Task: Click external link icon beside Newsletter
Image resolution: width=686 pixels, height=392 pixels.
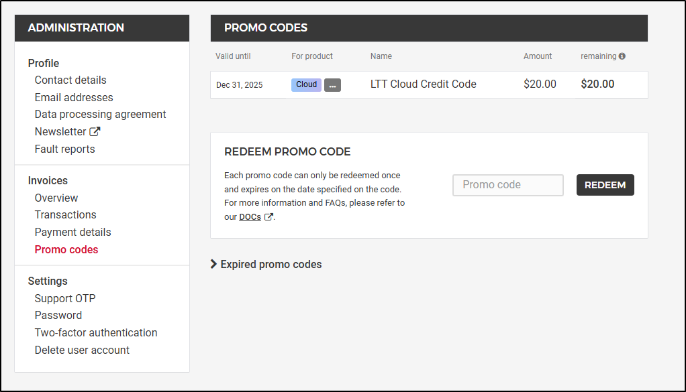Action: click(x=95, y=131)
